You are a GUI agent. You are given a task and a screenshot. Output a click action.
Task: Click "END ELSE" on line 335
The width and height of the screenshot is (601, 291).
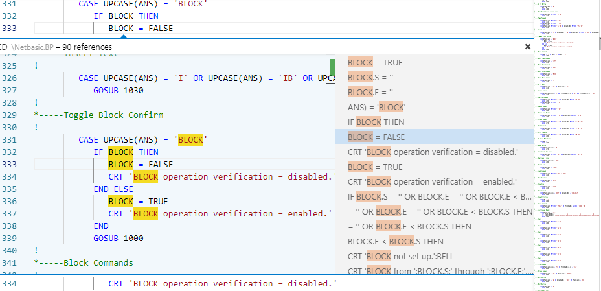click(x=113, y=189)
